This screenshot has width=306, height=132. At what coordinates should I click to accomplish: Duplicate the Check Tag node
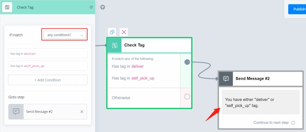(x=112, y=32)
